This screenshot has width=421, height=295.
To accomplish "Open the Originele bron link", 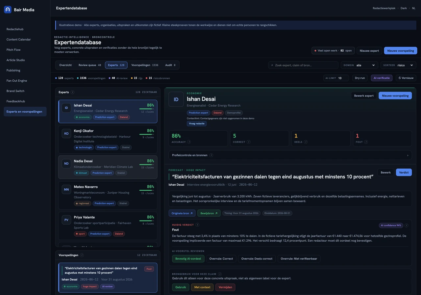I will click(182, 213).
